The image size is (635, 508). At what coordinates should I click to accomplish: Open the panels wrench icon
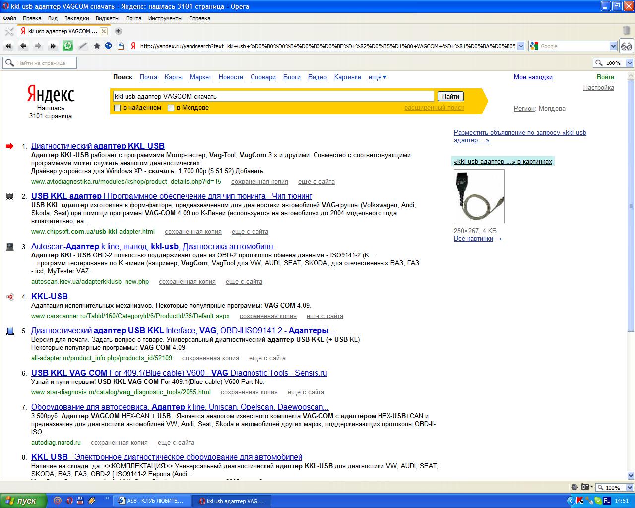click(x=9, y=31)
